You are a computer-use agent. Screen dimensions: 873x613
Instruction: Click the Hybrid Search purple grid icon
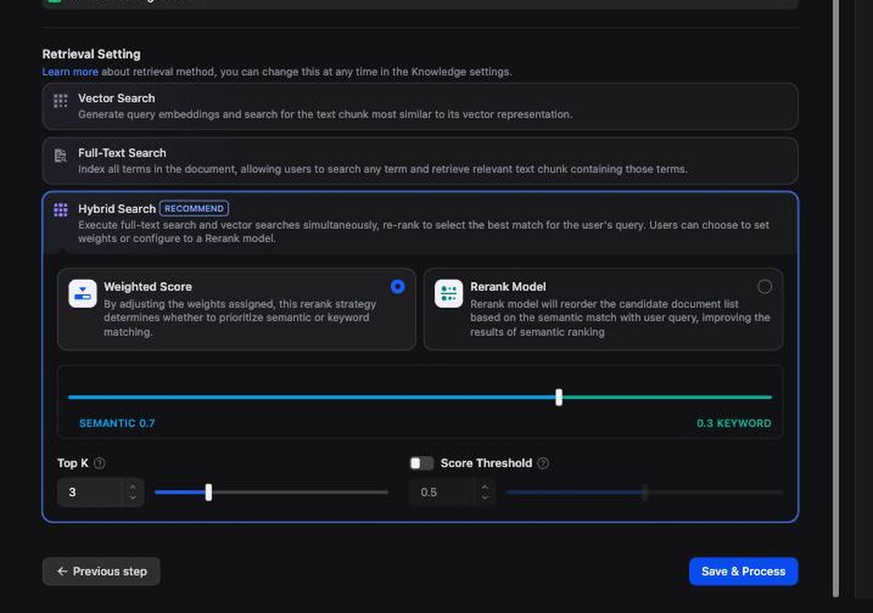(60, 210)
